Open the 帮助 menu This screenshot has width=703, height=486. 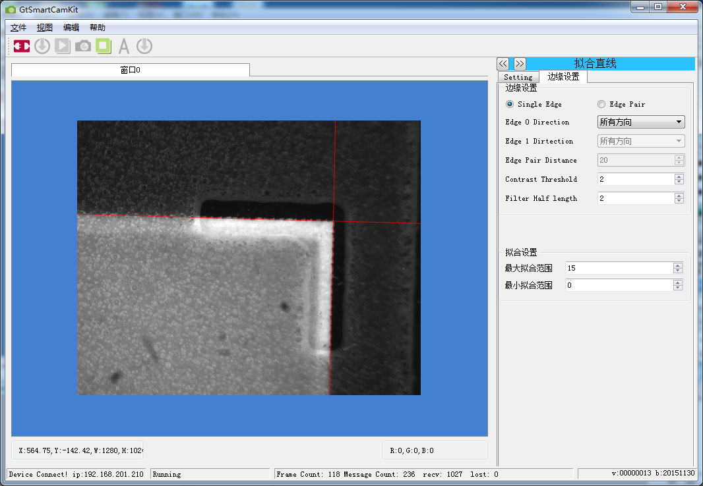tap(98, 28)
